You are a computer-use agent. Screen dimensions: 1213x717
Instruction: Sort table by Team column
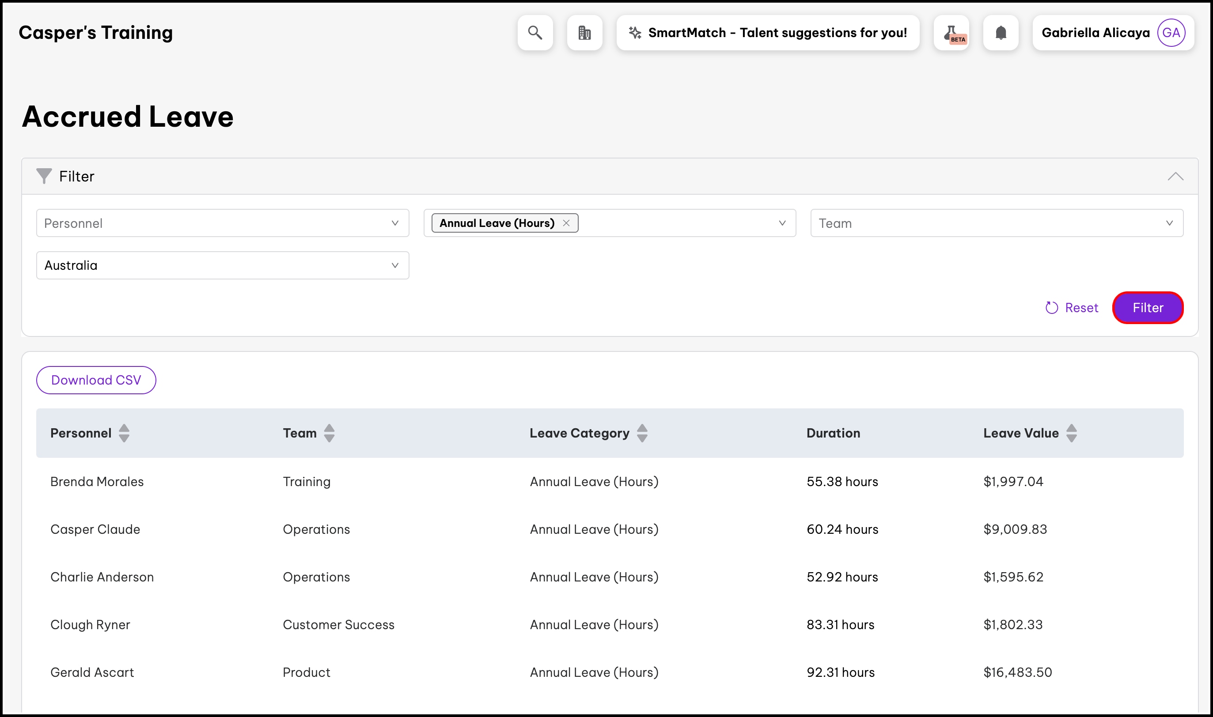coord(329,433)
